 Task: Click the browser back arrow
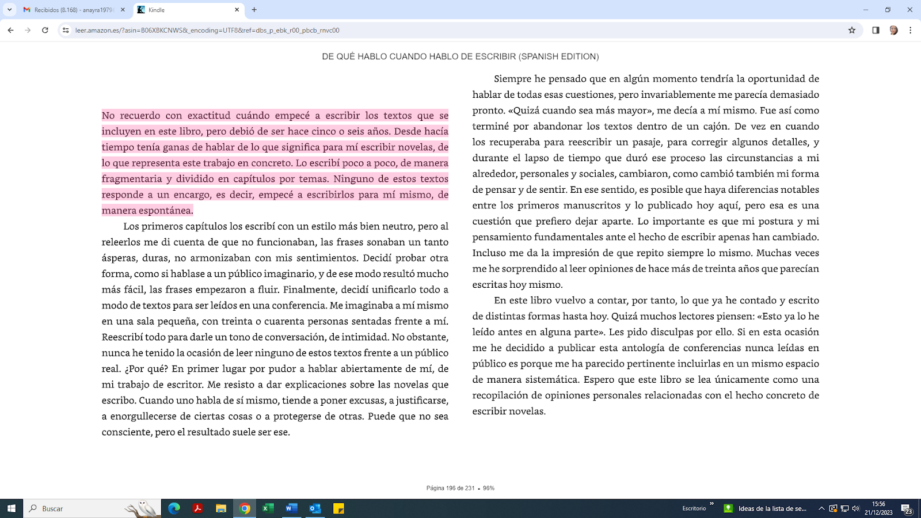[10, 31]
